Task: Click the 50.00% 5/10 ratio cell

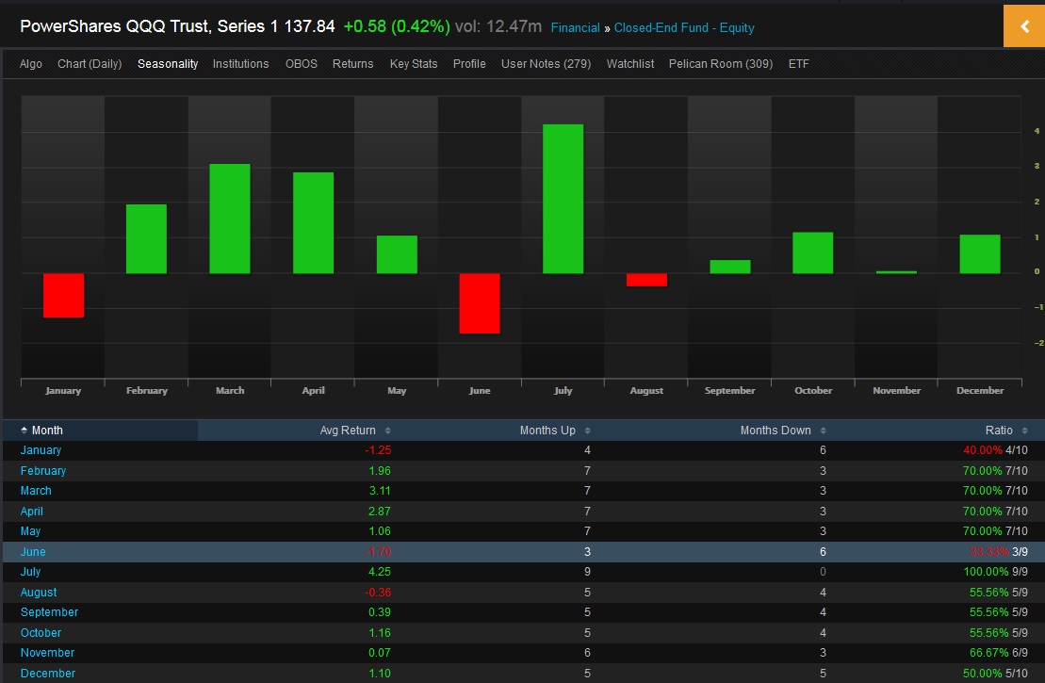Action: pyautogui.click(x=995, y=673)
